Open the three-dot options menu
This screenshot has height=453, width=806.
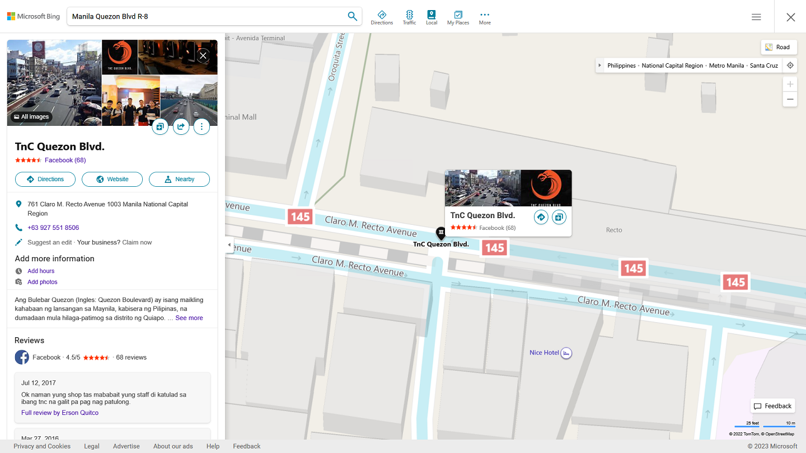point(201,127)
